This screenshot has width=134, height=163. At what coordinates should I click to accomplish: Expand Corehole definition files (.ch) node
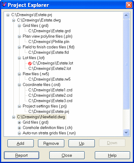[19, 128]
